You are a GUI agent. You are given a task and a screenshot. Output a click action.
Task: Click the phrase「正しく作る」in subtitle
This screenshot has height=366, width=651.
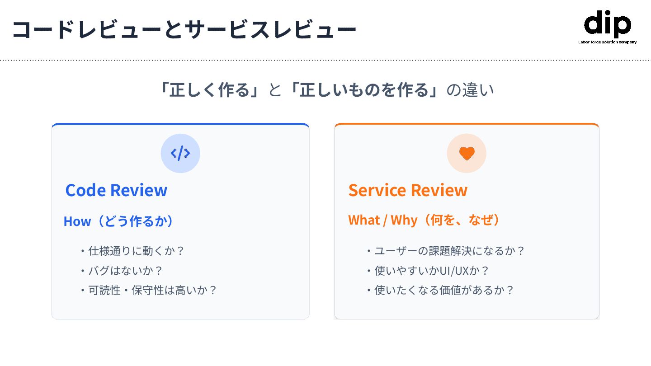coord(211,90)
